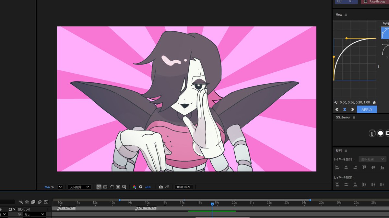Click the align top icon
Image resolution: width=389 pixels, height=218 pixels.
(x=364, y=167)
